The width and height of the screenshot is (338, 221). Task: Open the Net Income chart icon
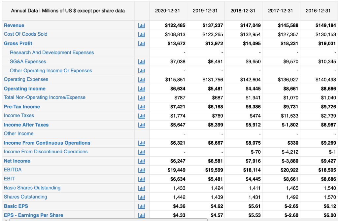tap(142, 161)
